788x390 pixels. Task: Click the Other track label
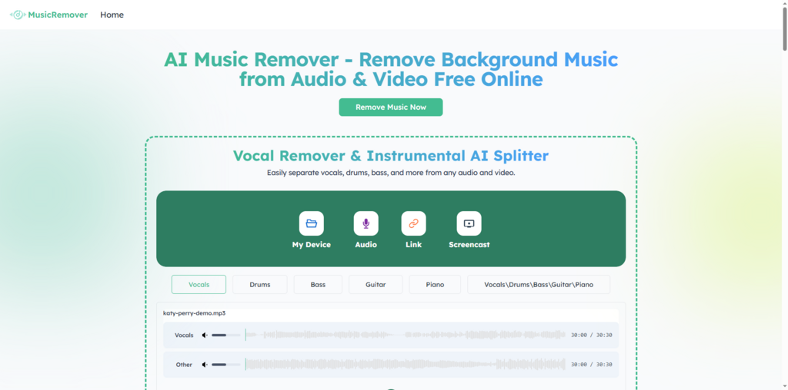[184, 365]
